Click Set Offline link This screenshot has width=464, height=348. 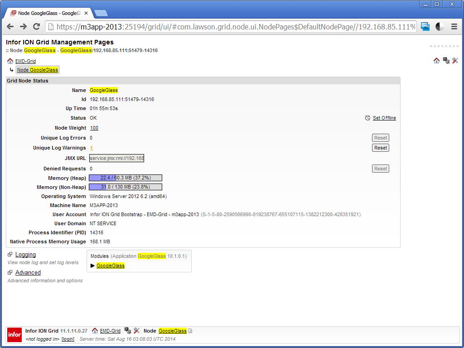384,118
